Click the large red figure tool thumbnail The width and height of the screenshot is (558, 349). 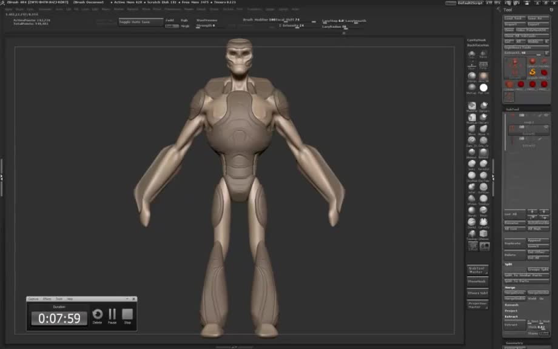coord(515,68)
